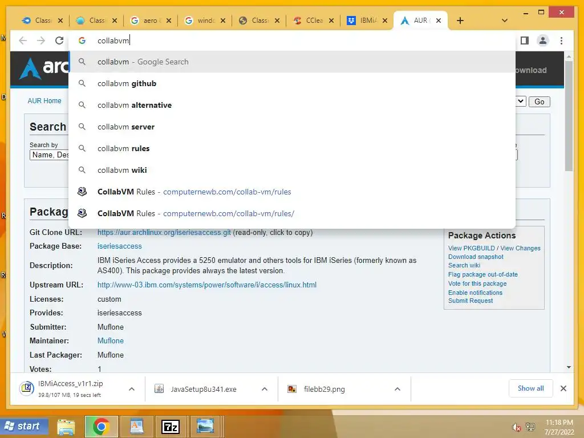Select 'collabvm github' suggestion

tap(292, 83)
